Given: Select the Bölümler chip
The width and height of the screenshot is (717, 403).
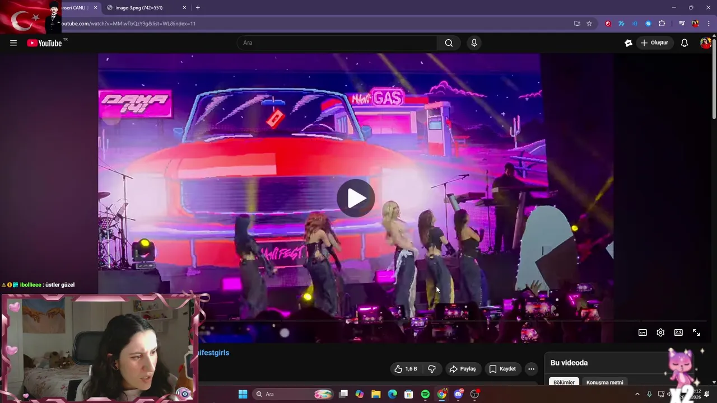Looking at the screenshot, I should 564,382.
